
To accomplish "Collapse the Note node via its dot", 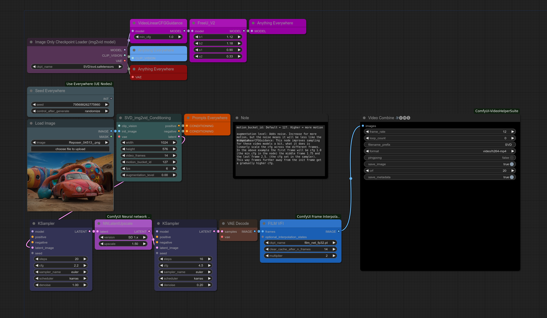I will [237, 118].
